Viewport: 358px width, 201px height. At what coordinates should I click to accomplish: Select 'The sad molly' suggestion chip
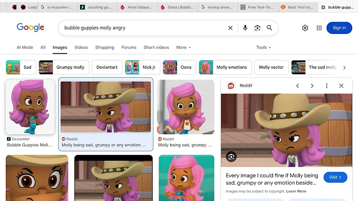pyautogui.click(x=316, y=67)
